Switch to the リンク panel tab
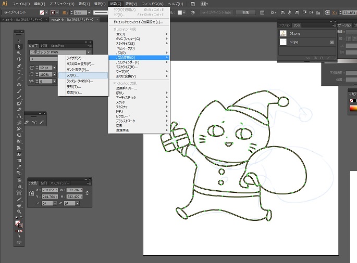 pyautogui.click(x=297, y=25)
